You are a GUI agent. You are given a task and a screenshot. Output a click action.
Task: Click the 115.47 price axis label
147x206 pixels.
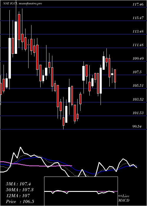click(x=138, y=18)
